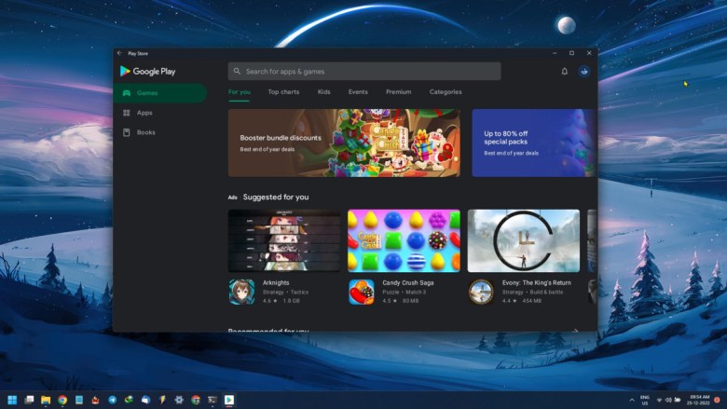Click the battery icon in system tray
The image size is (727, 409).
(678, 400)
